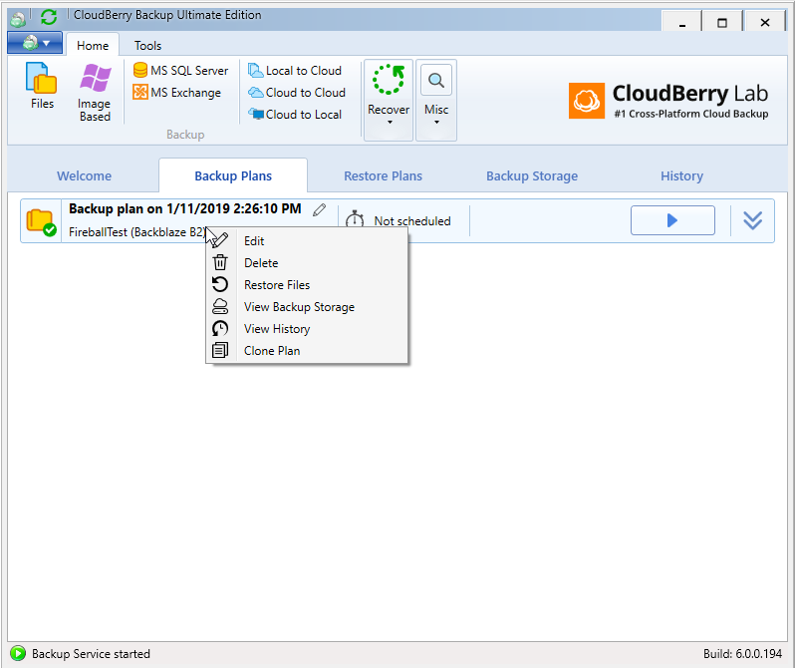Viewport: 795px width, 668px height.
Task: Click the circular arrow icon beside Restore Files
Action: (220, 284)
